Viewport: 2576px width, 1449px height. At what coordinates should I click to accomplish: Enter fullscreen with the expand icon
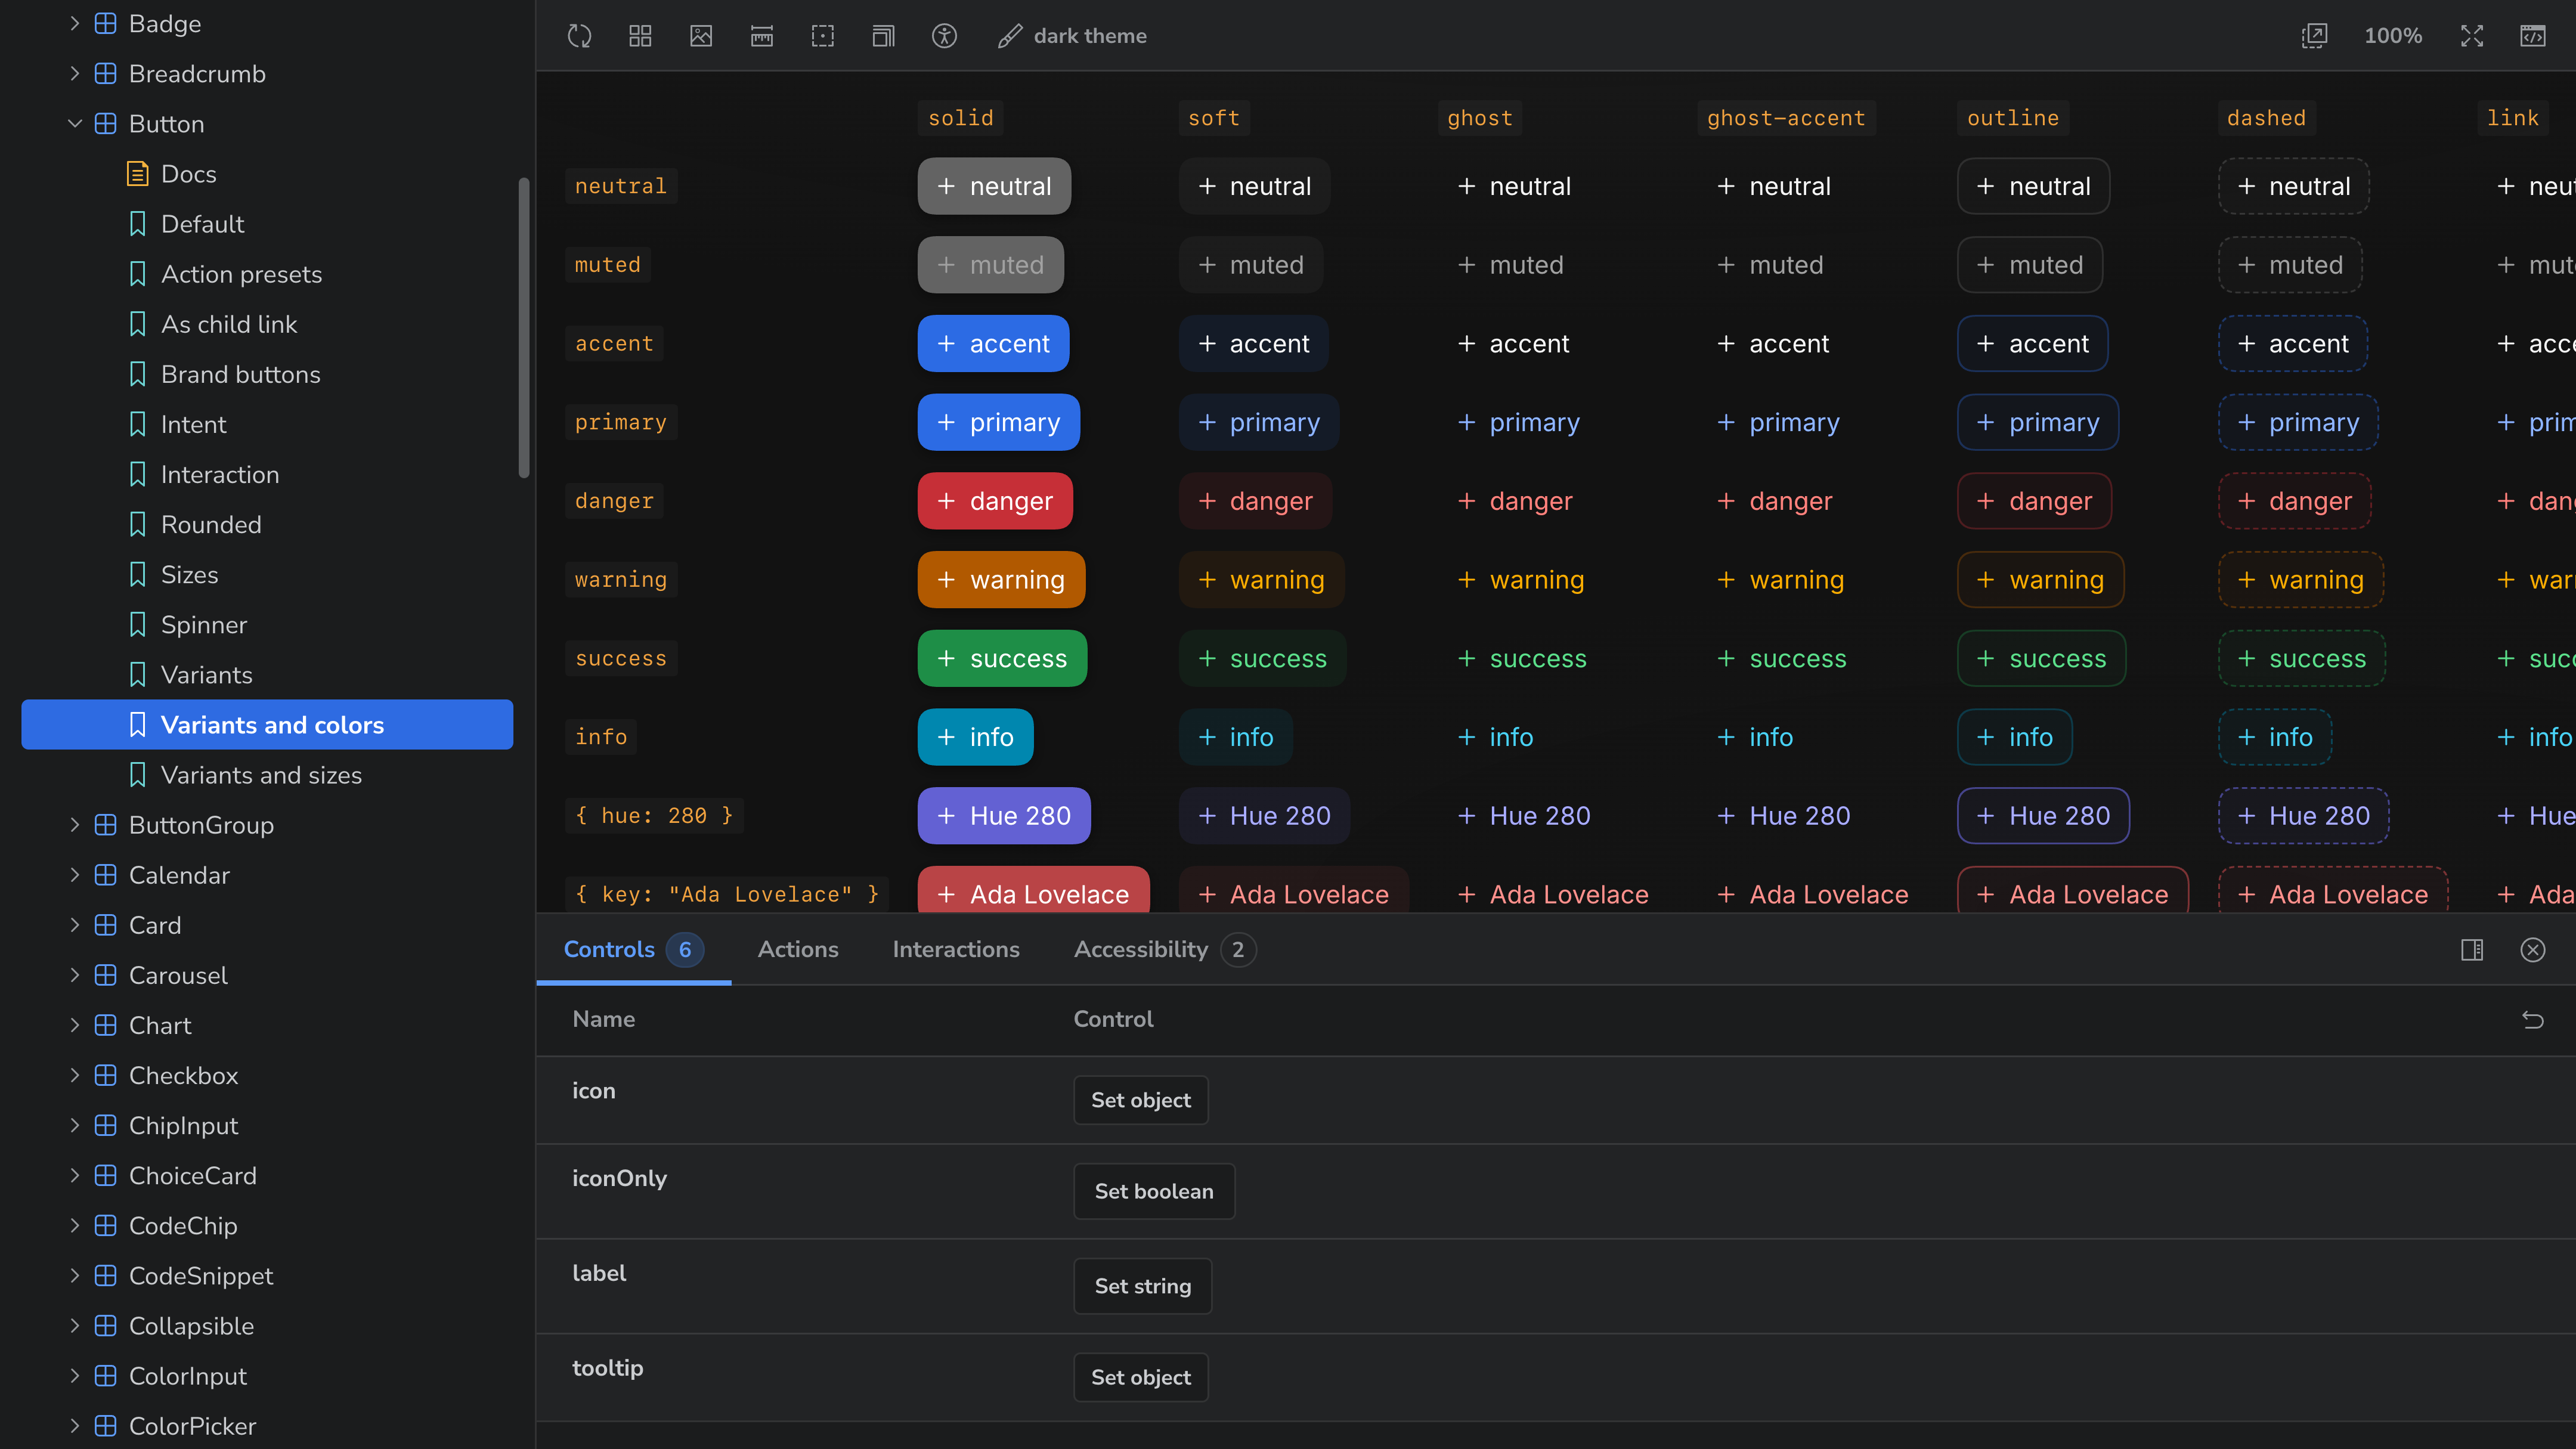(2472, 36)
